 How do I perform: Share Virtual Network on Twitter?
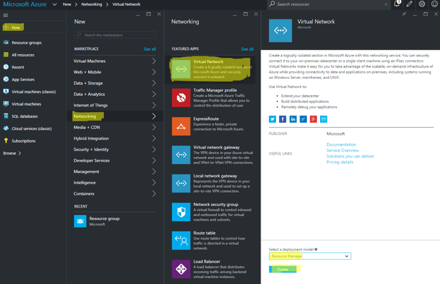272,119
